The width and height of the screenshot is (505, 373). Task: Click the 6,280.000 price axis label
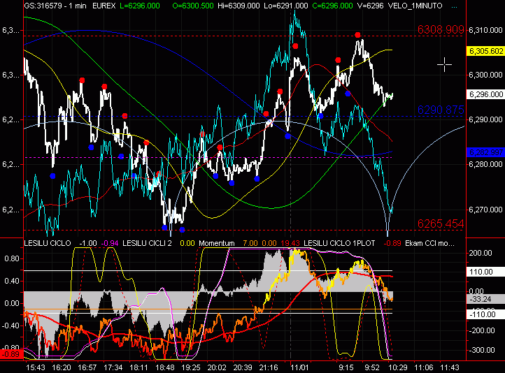(x=485, y=164)
